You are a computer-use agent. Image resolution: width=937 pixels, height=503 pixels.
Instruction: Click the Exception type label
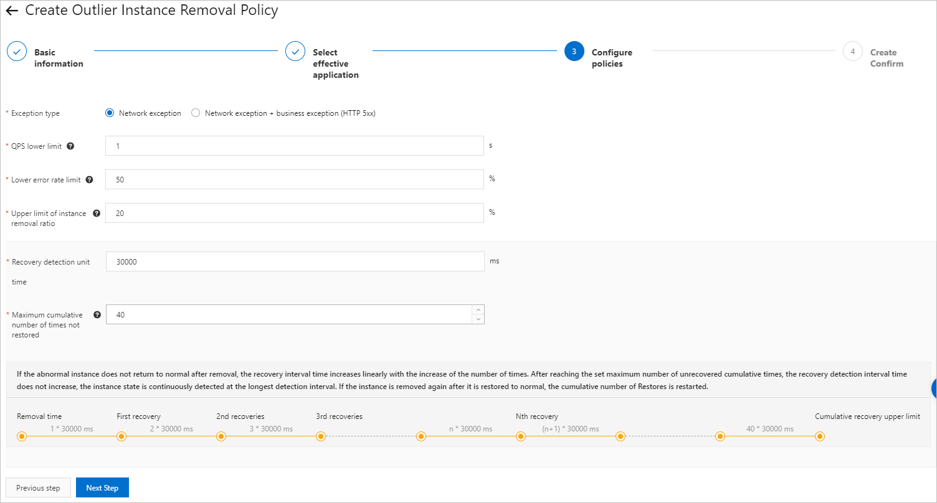click(36, 113)
